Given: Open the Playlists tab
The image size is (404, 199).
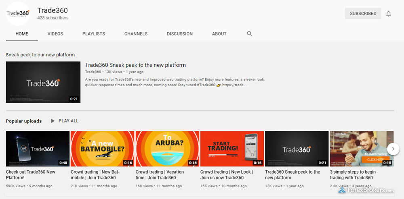Looking at the screenshot, I should pos(94,34).
